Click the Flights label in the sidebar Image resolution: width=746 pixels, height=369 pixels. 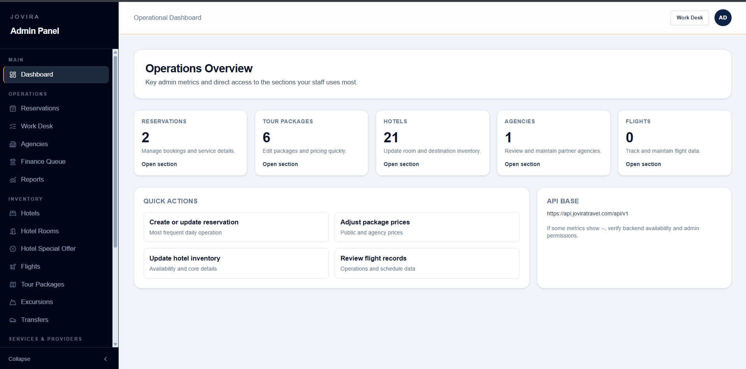click(x=30, y=267)
